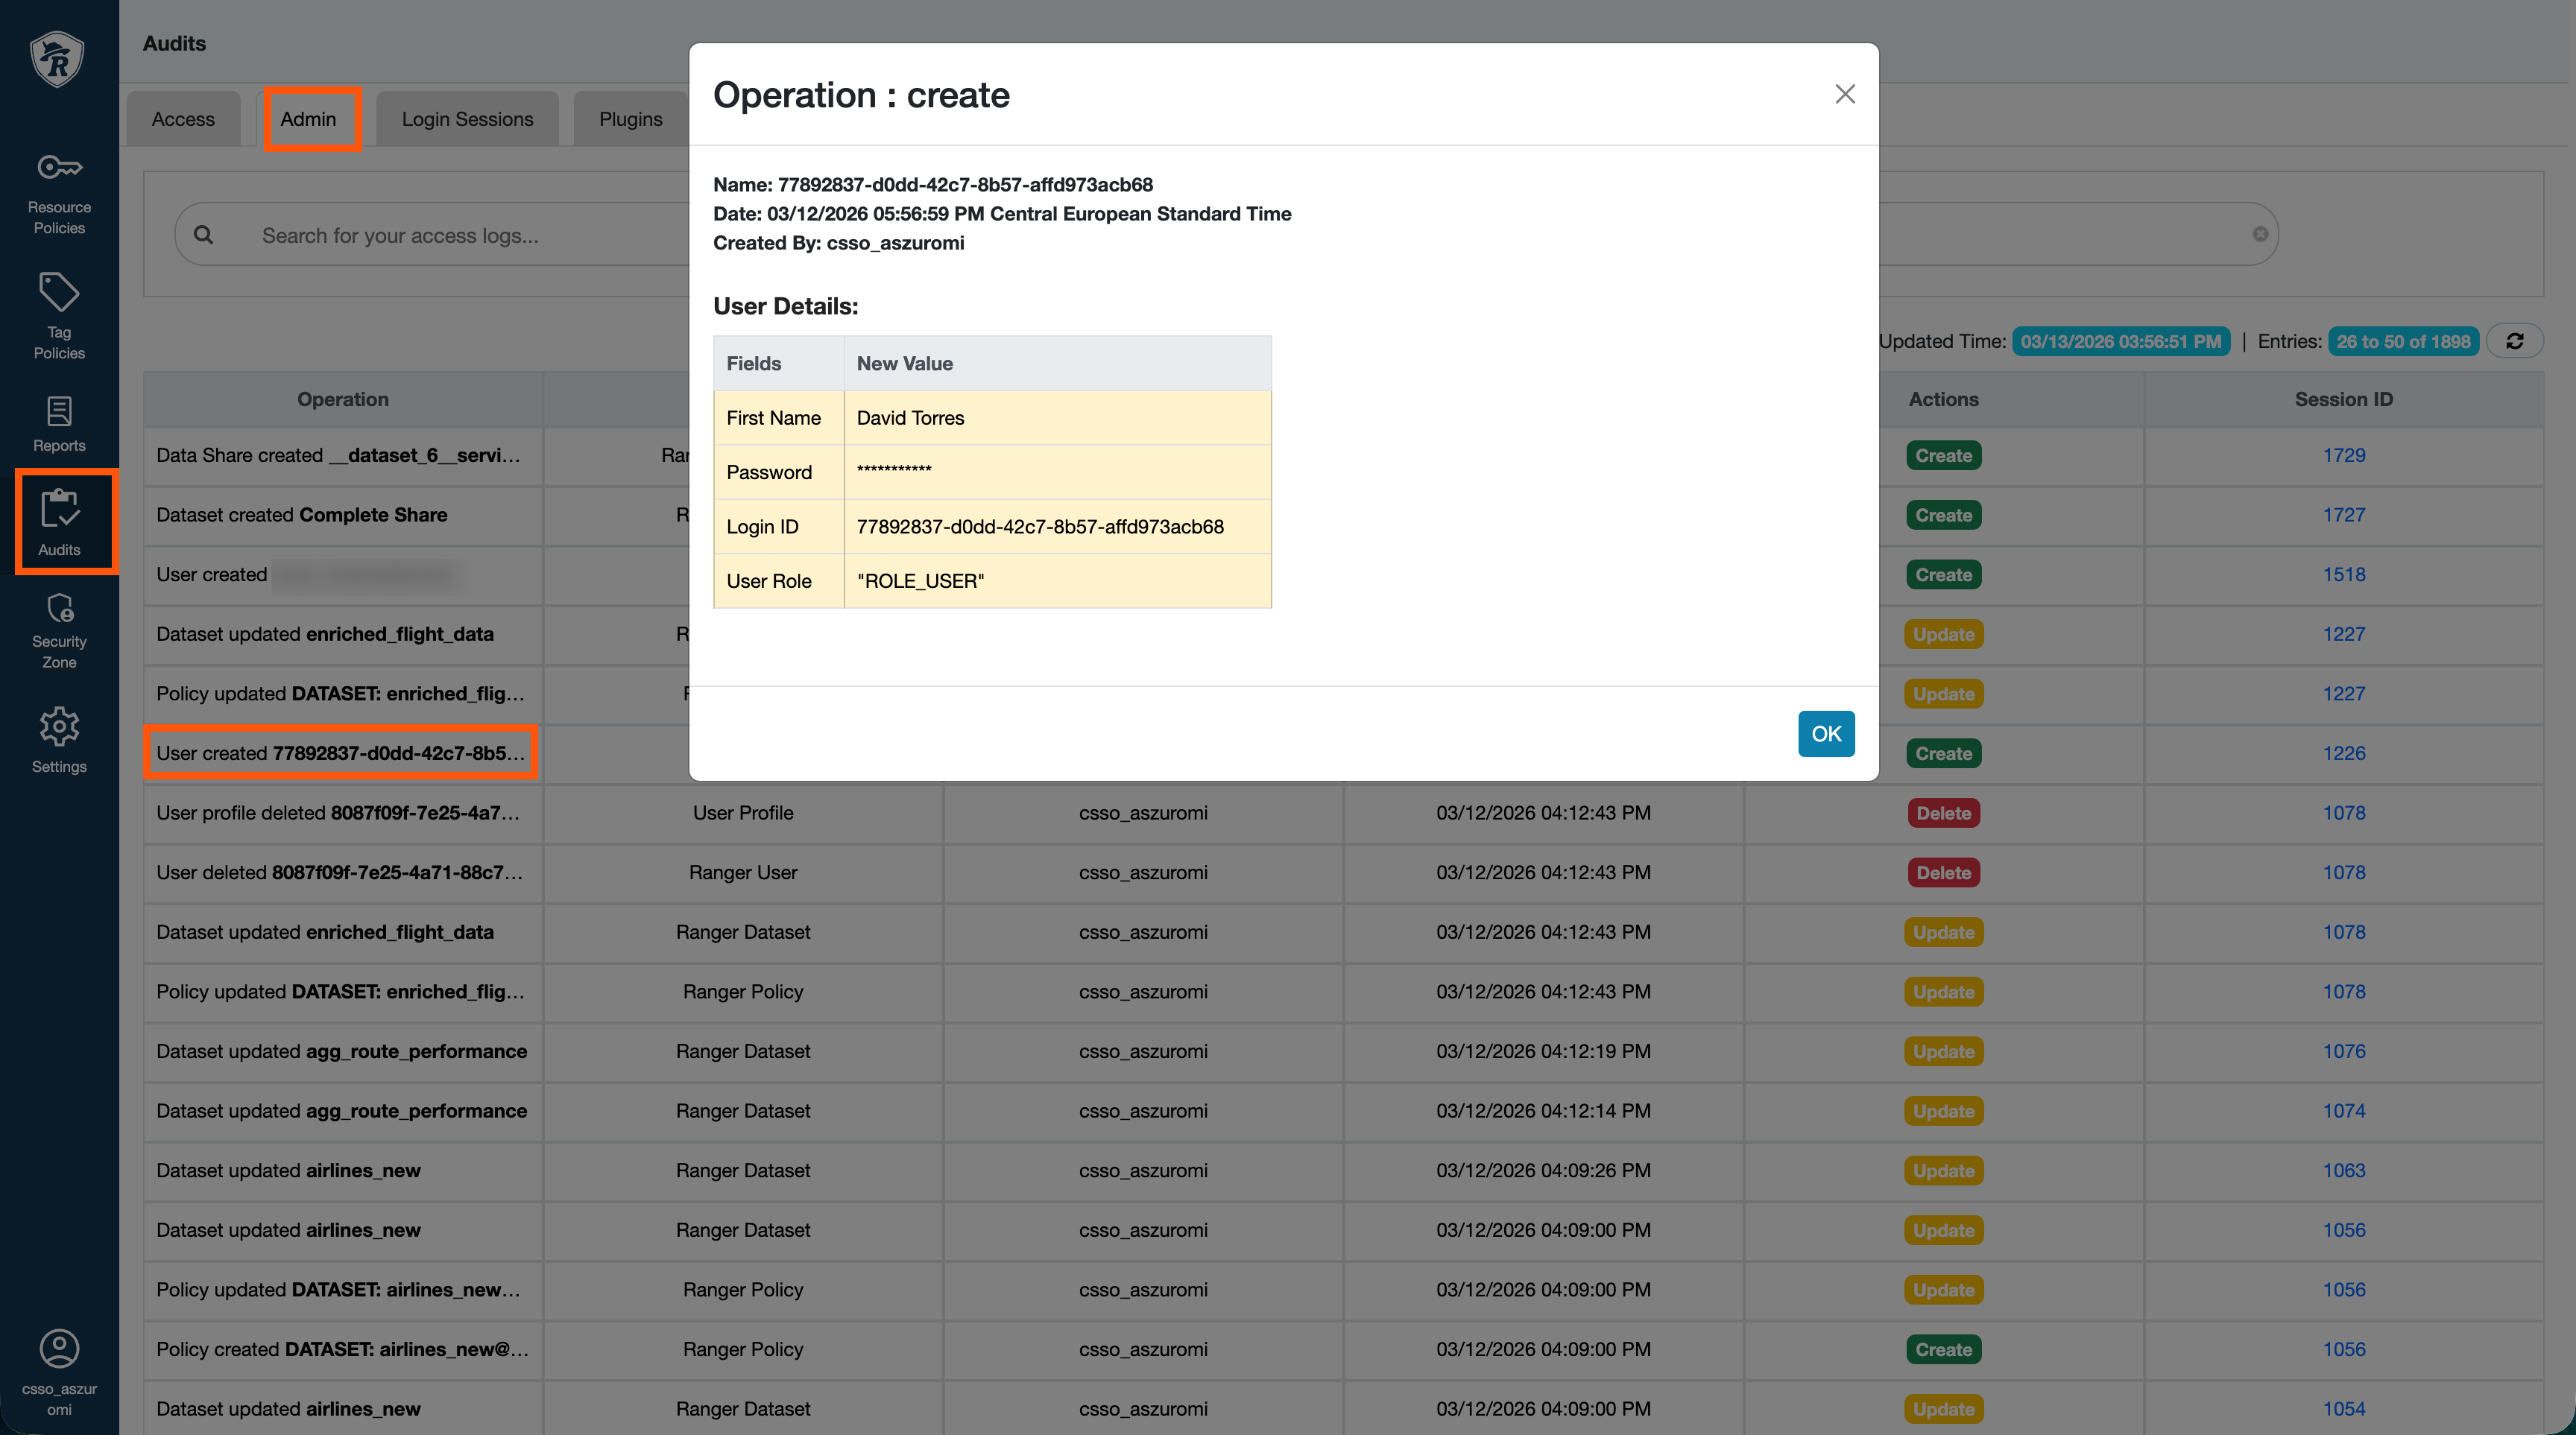Click User created 77892837 operation row
The width and height of the screenshot is (2576, 1435).
click(x=340, y=753)
